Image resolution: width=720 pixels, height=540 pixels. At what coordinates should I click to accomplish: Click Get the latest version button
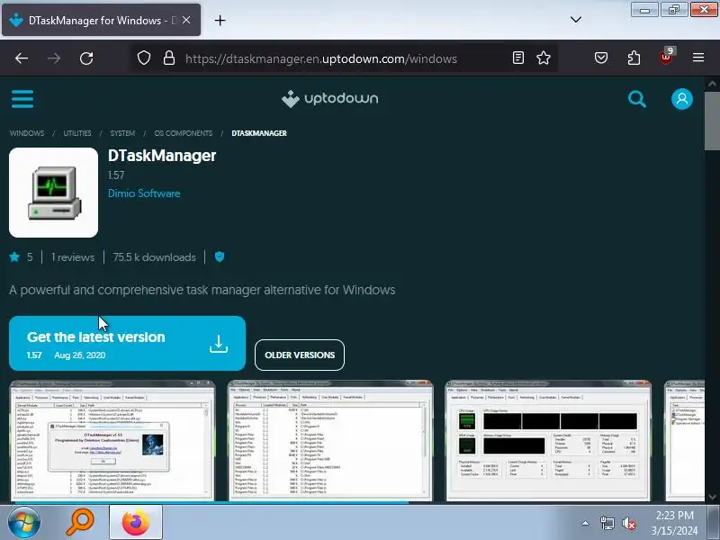[x=127, y=344]
